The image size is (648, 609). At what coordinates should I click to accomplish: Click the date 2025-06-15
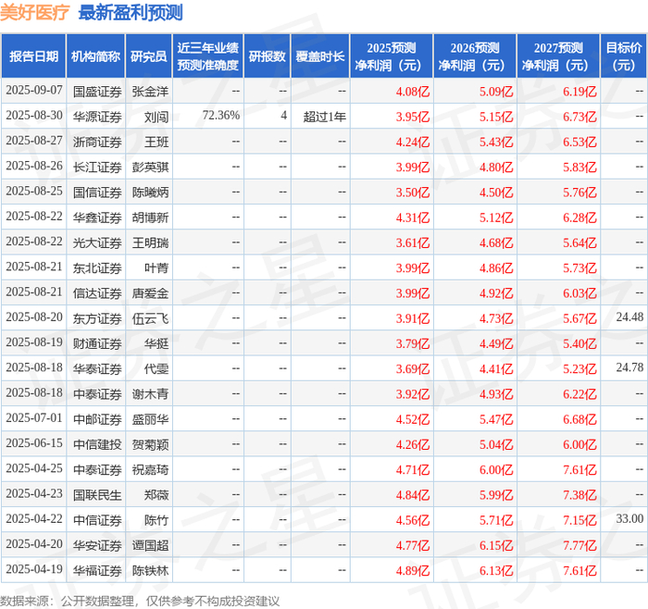[34, 443]
